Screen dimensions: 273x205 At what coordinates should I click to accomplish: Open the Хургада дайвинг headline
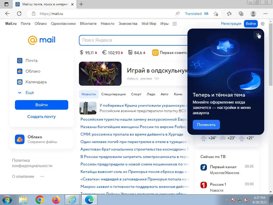(x=132, y=135)
